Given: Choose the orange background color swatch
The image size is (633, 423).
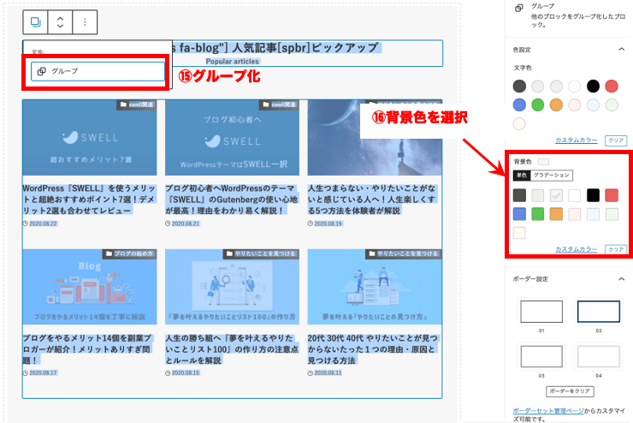Looking at the screenshot, I should pos(556,214).
